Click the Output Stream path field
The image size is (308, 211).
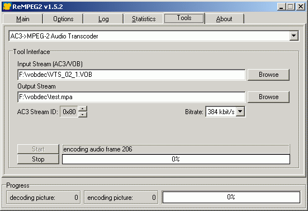pyautogui.click(x=131, y=97)
